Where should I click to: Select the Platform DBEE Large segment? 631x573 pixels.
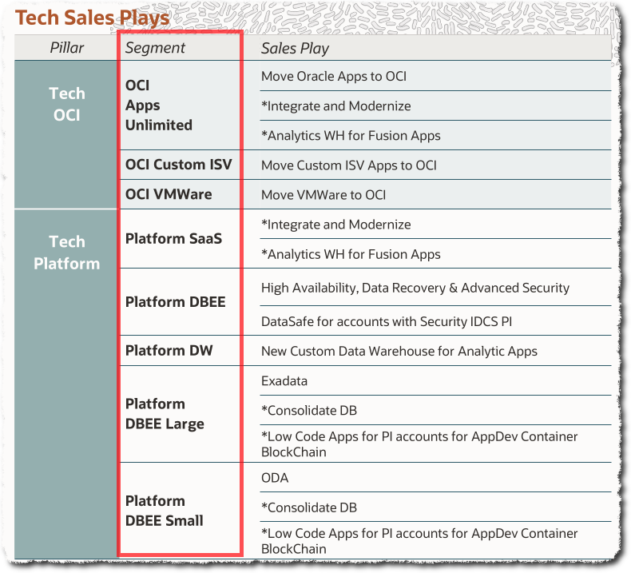point(165,413)
